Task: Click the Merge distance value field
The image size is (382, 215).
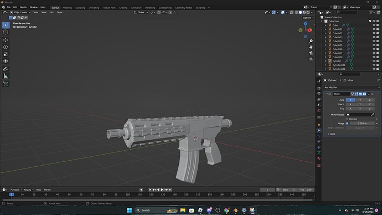Action: (x=362, y=124)
